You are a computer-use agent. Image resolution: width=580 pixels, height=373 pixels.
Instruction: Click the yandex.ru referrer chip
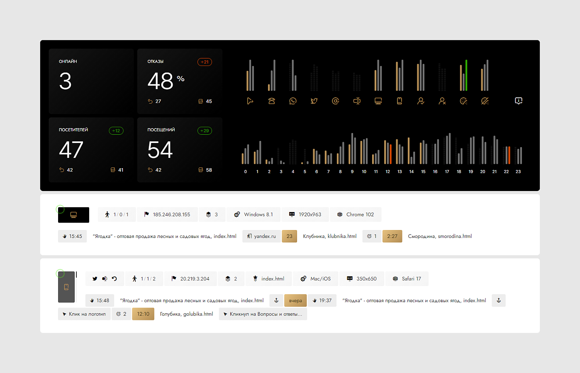tap(261, 236)
